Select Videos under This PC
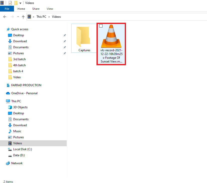 click(x=33, y=143)
